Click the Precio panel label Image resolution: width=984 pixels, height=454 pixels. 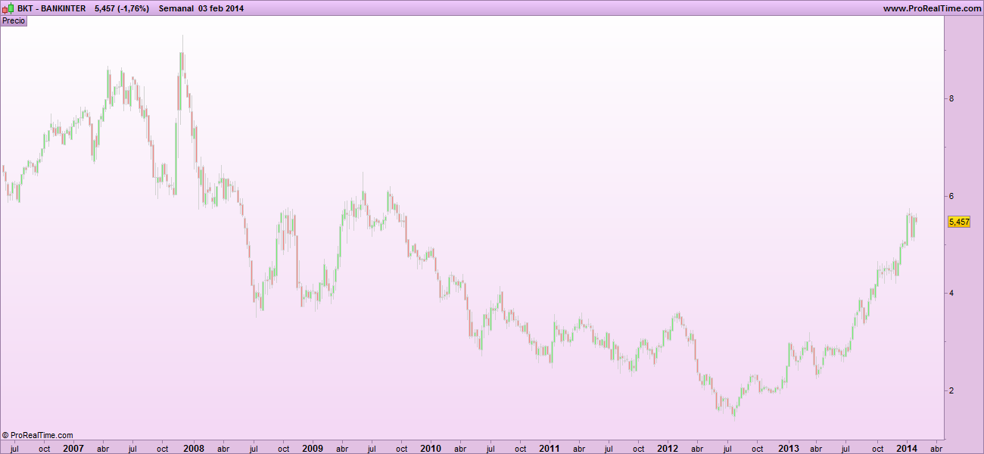point(14,21)
